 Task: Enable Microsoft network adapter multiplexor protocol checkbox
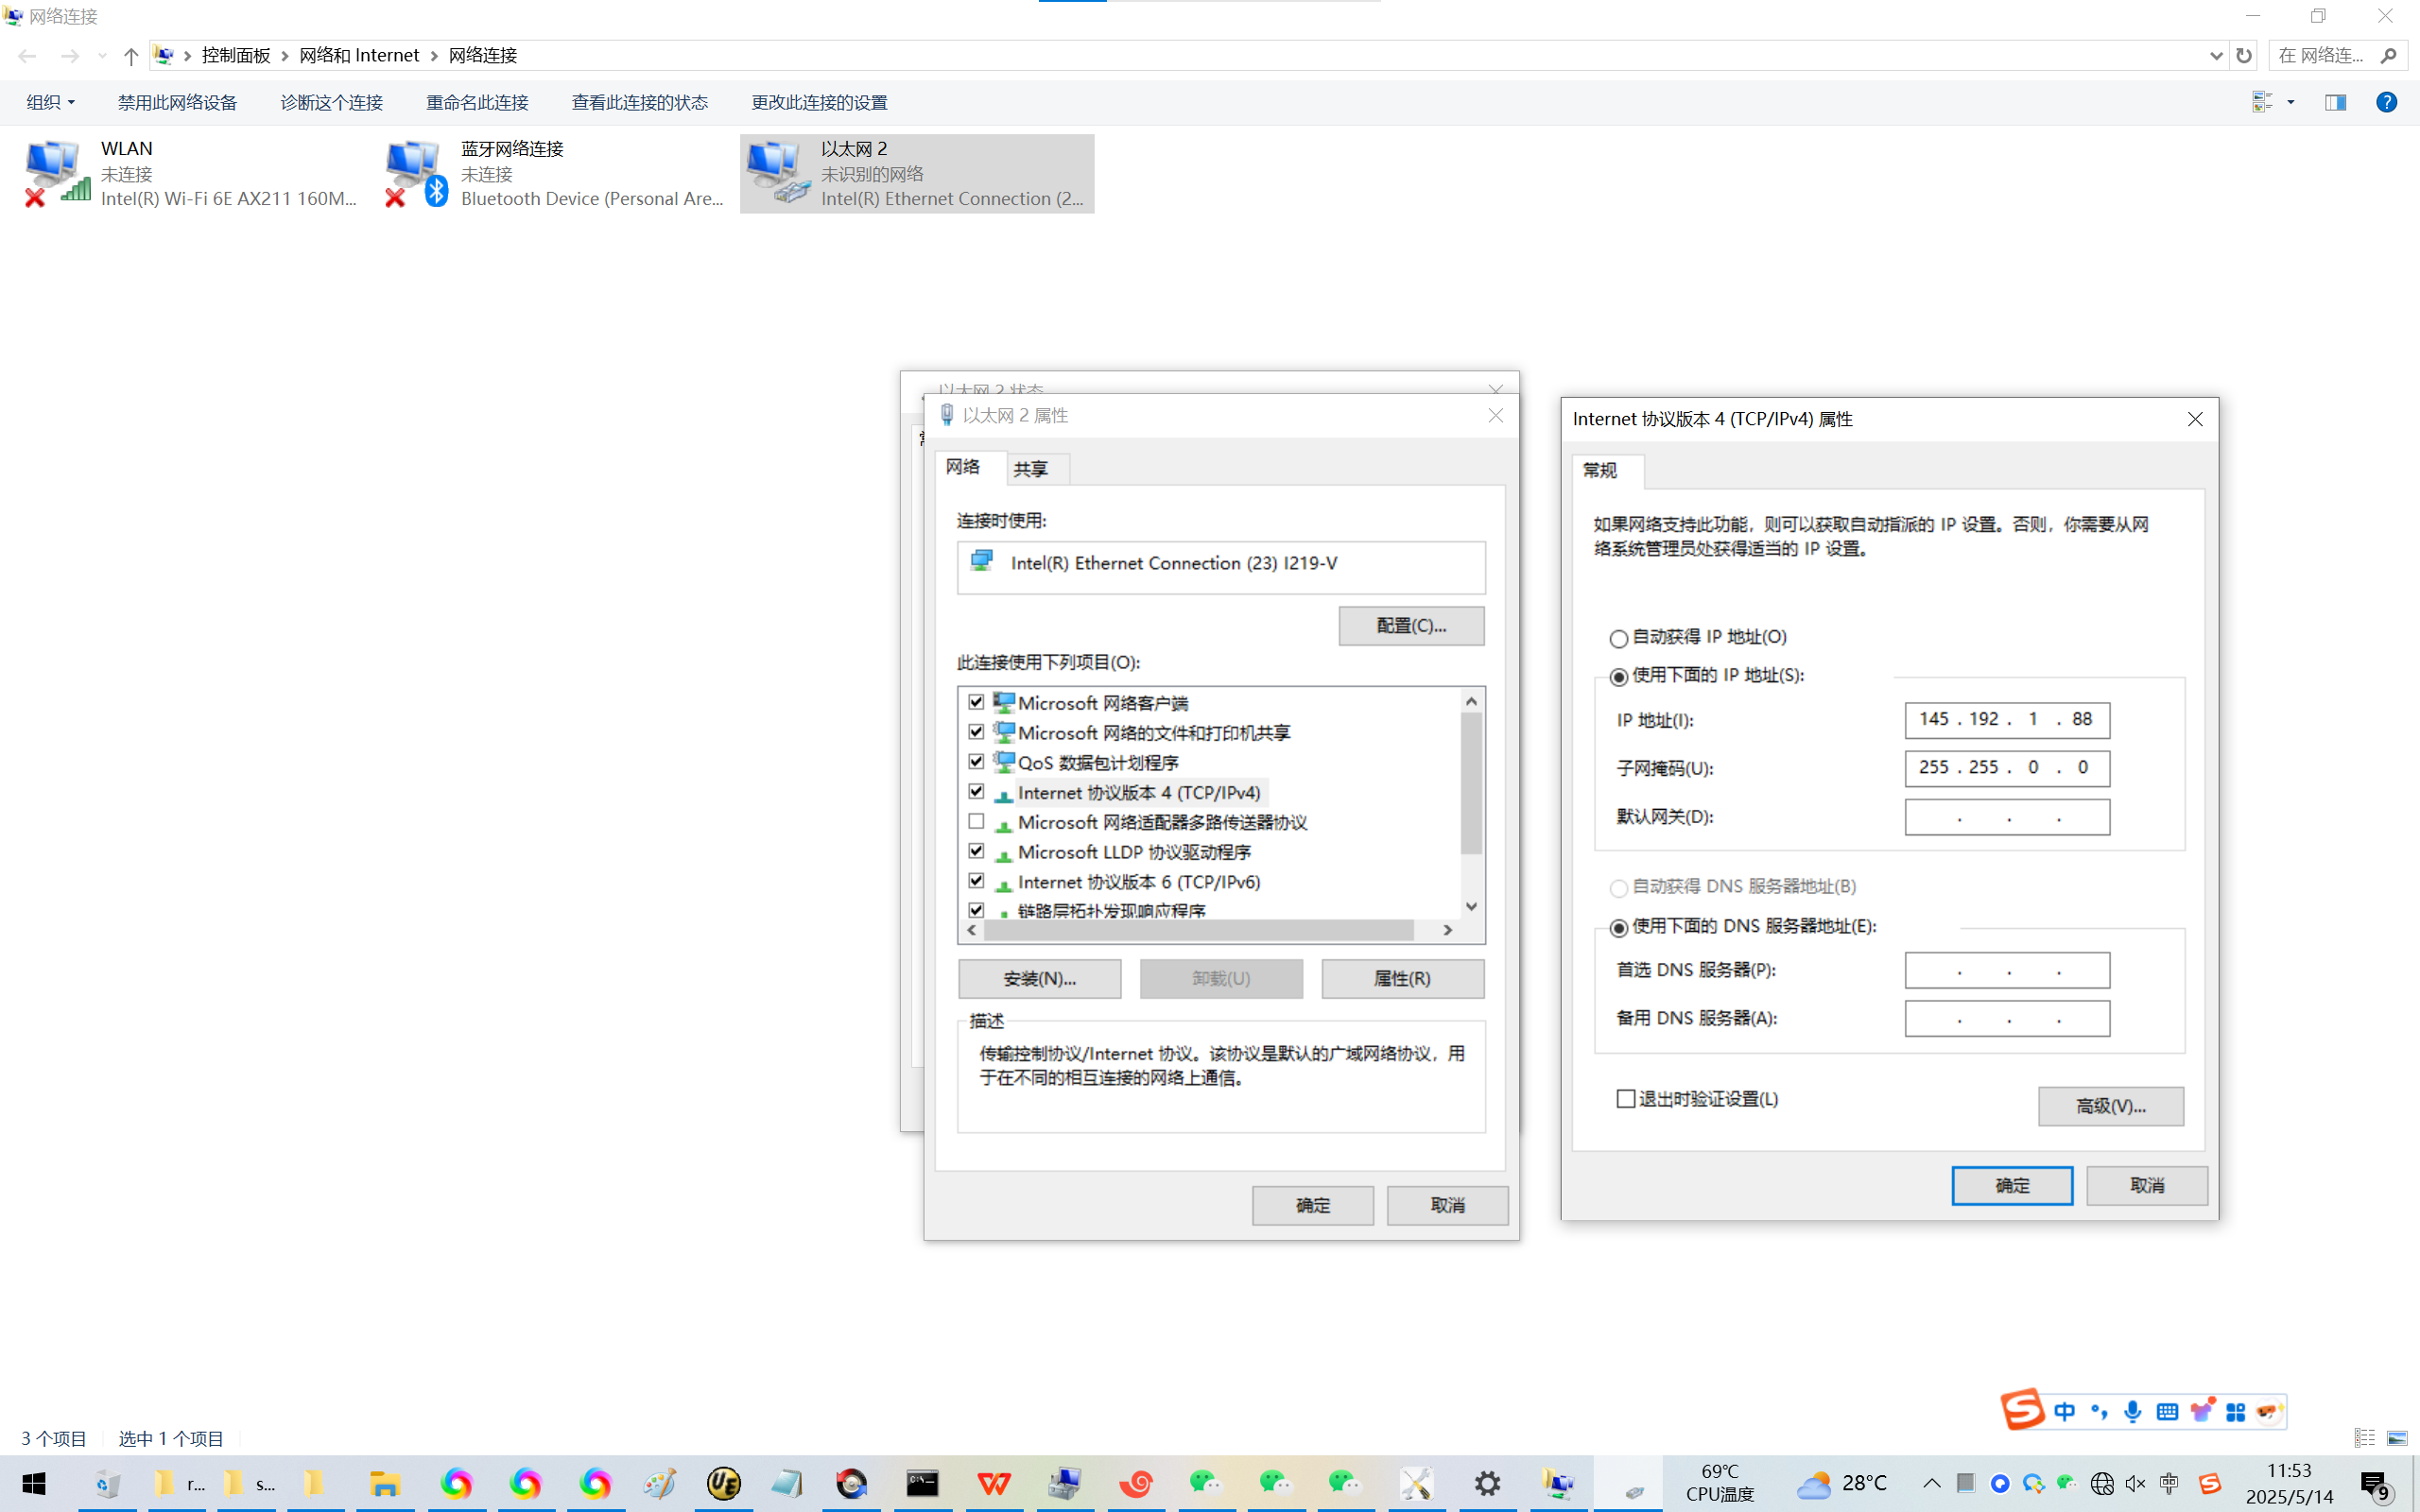[x=976, y=822]
